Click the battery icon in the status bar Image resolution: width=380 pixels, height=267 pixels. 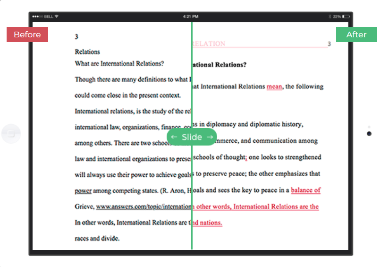[x=346, y=17]
